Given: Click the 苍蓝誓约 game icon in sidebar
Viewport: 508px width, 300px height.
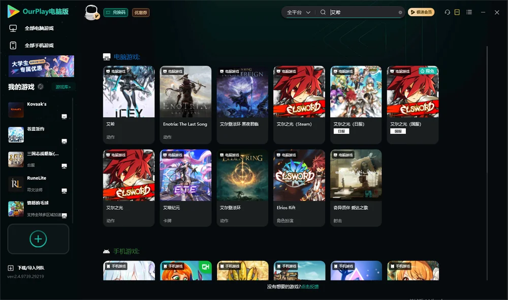Looking at the screenshot, I should [x=16, y=134].
